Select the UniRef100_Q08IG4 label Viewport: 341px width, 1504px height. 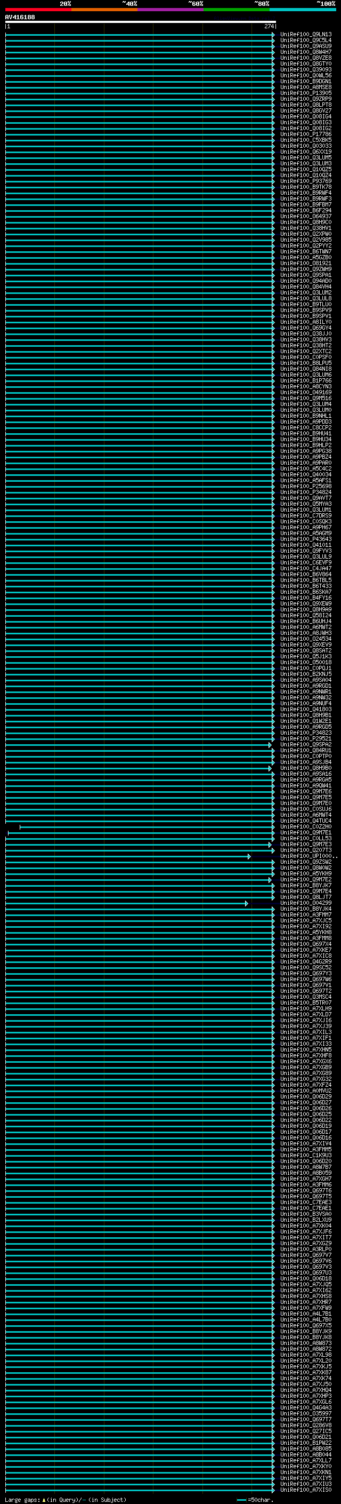pos(305,116)
